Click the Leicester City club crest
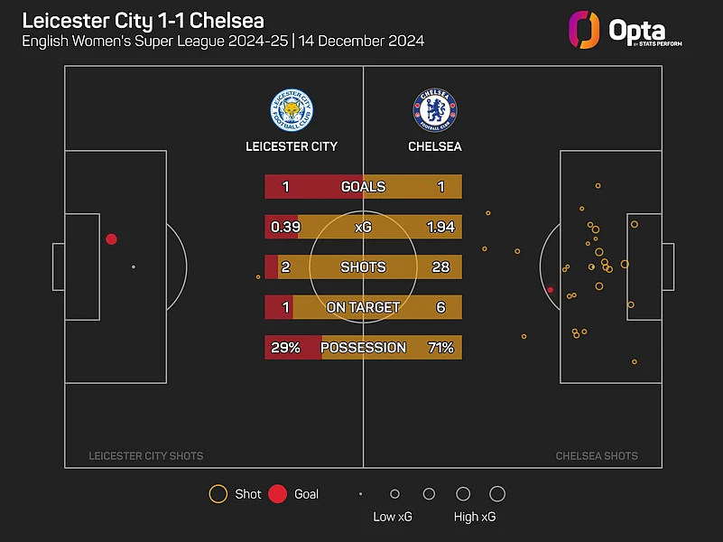The width and height of the screenshot is (723, 542). click(292, 110)
